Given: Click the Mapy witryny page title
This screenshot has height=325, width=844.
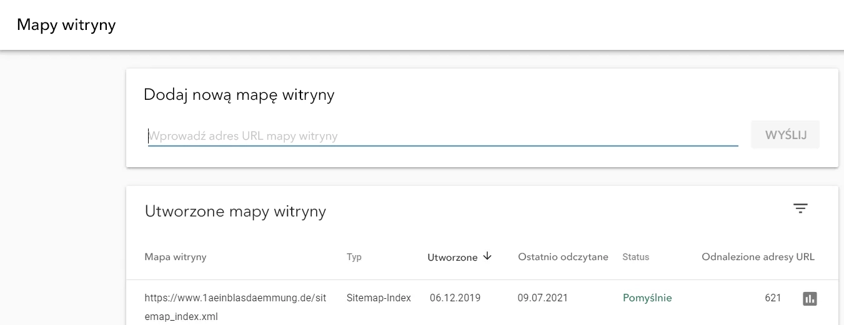Looking at the screenshot, I should pos(66,25).
